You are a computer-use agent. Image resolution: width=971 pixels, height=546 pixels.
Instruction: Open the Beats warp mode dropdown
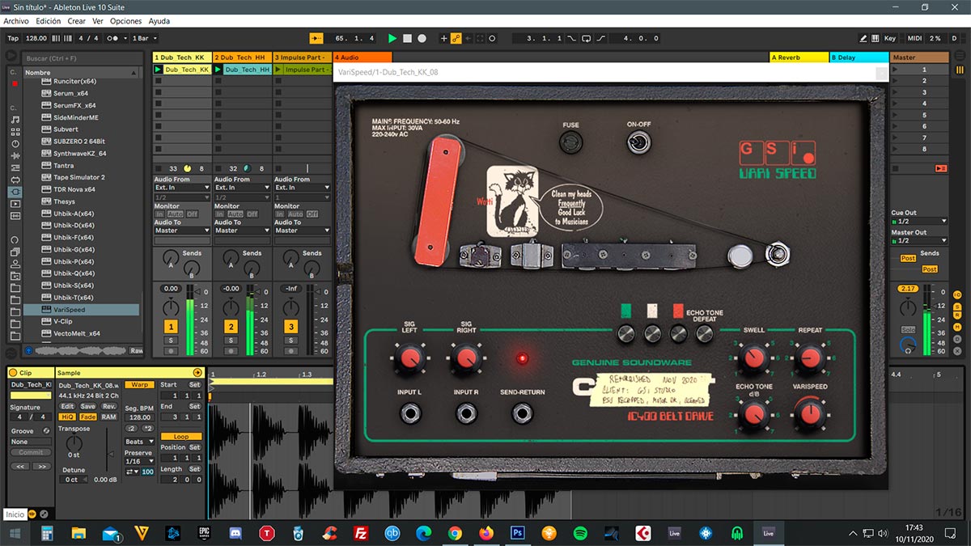point(139,442)
